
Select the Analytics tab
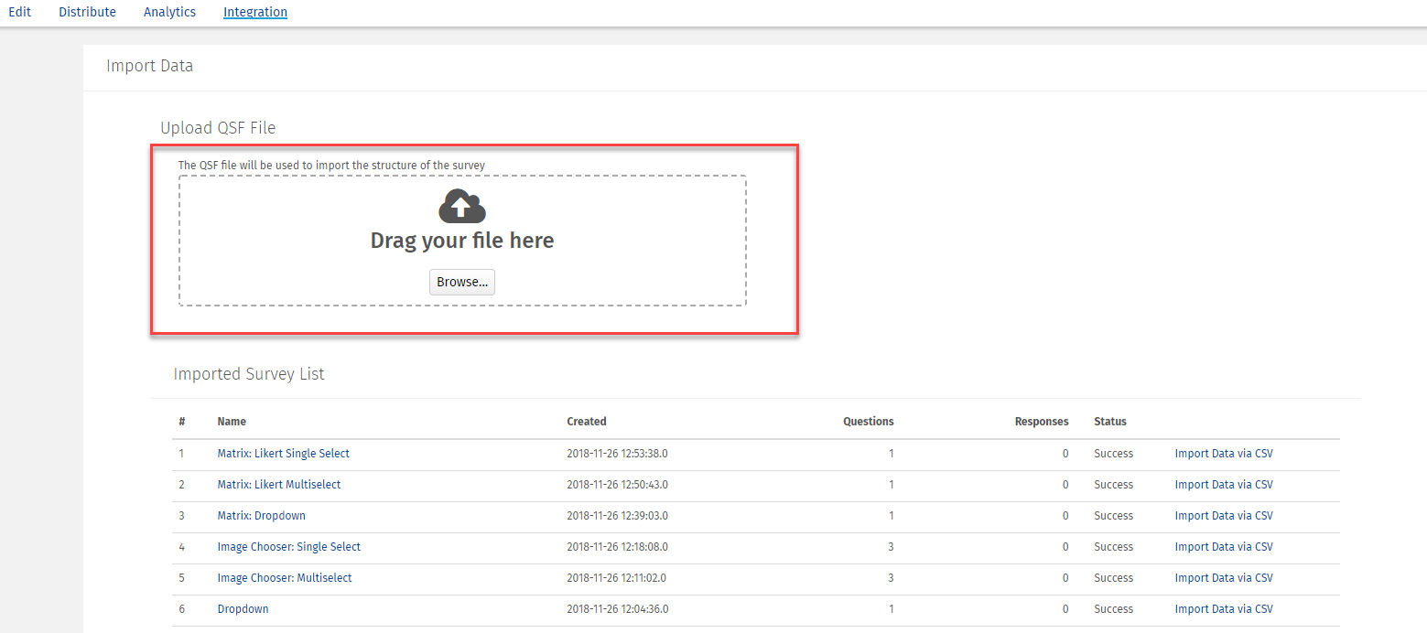(x=169, y=12)
